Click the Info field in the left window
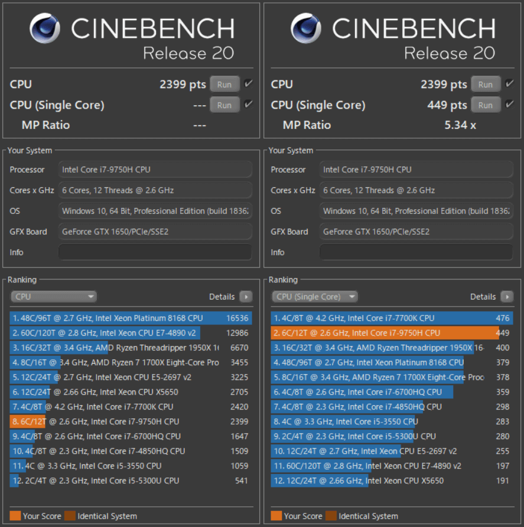Screen dimensions: 524x527 point(155,252)
